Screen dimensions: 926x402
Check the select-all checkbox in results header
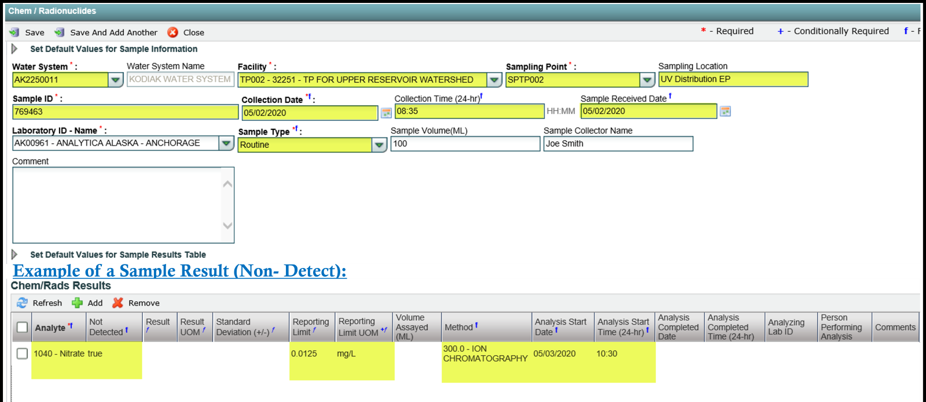click(22, 327)
